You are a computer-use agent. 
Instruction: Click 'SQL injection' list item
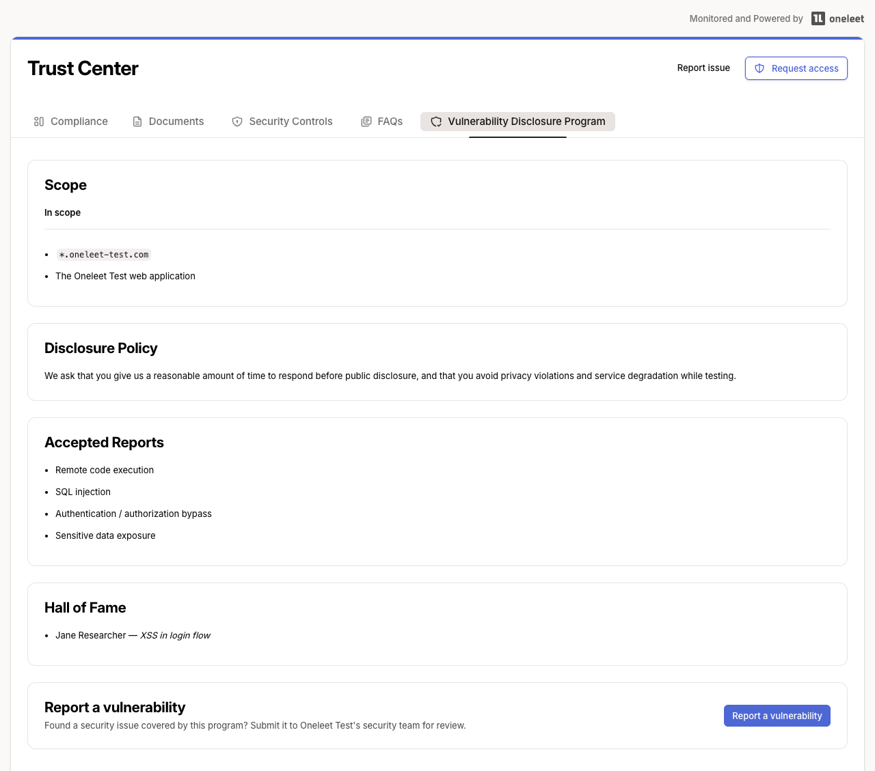[x=83, y=492]
